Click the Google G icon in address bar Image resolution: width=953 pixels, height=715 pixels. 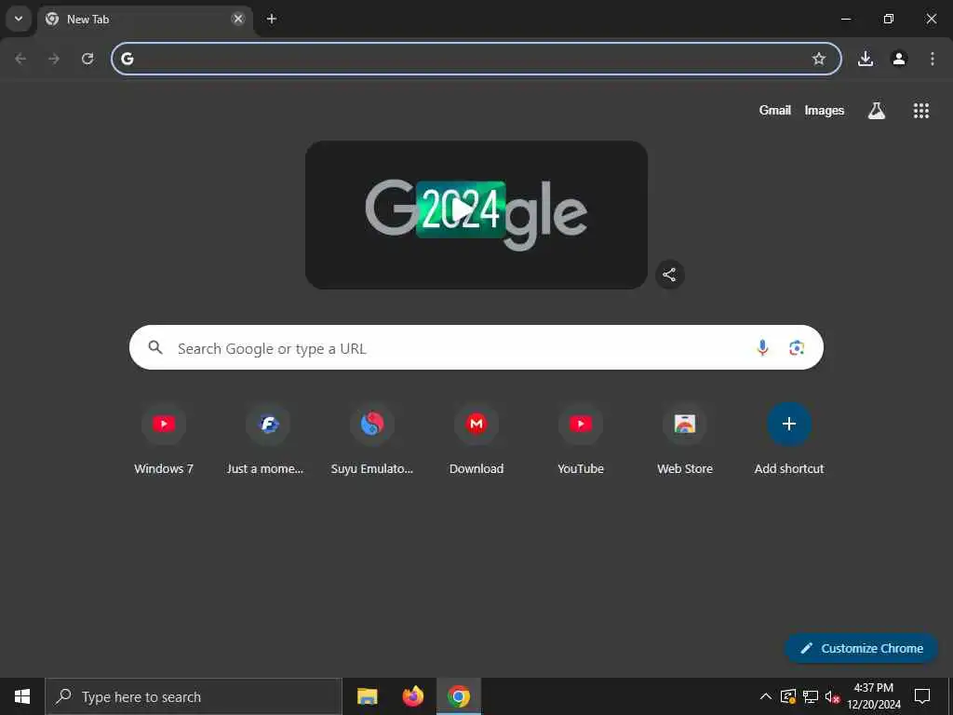tap(127, 59)
